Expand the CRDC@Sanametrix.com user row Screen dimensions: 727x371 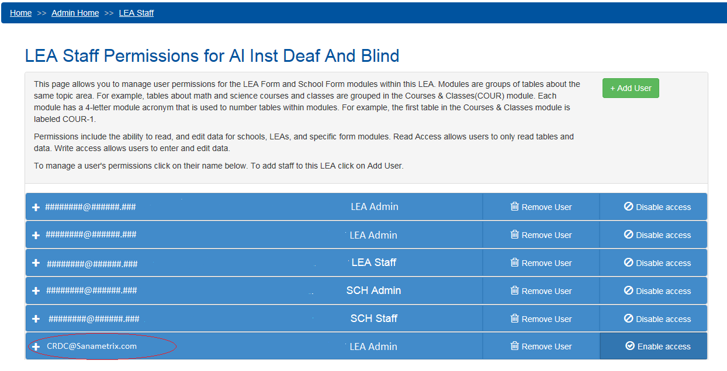[36, 346]
